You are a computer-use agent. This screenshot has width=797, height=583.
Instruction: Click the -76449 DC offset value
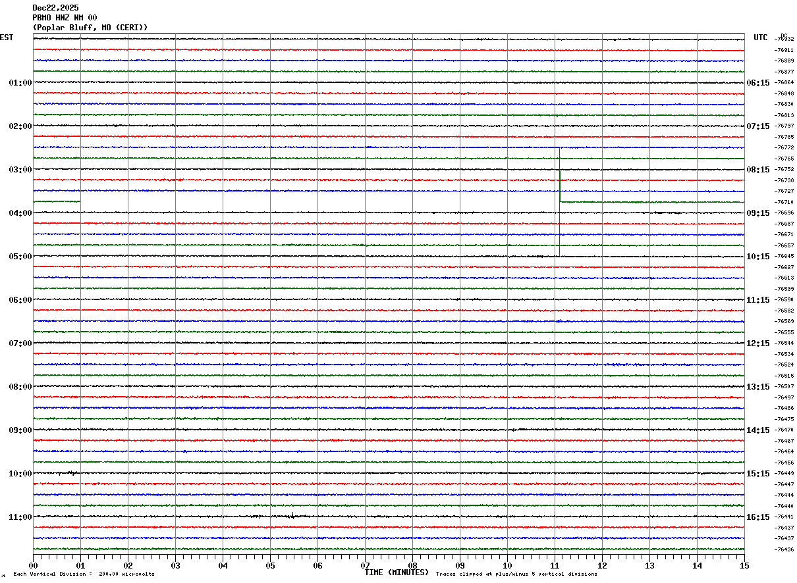tap(784, 473)
